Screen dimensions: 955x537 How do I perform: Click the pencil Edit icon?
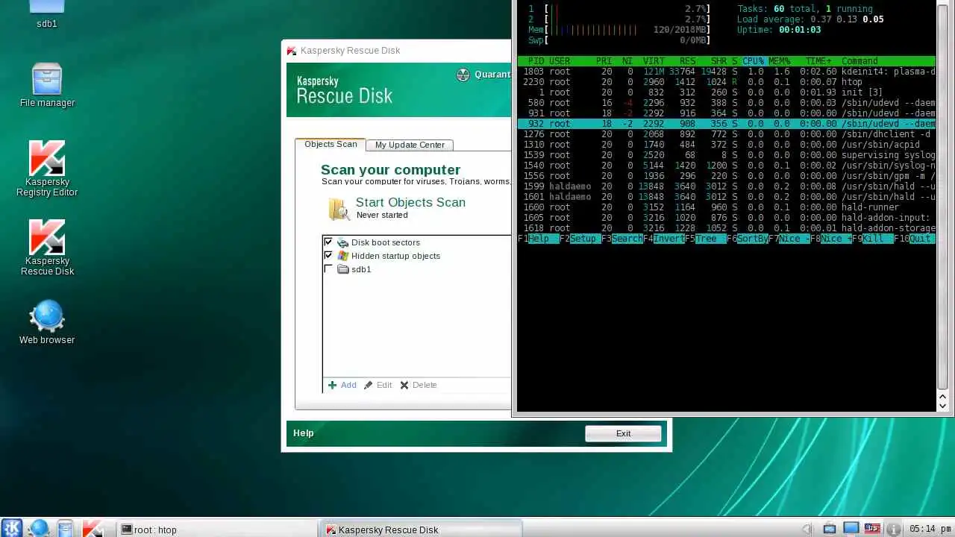click(x=368, y=385)
